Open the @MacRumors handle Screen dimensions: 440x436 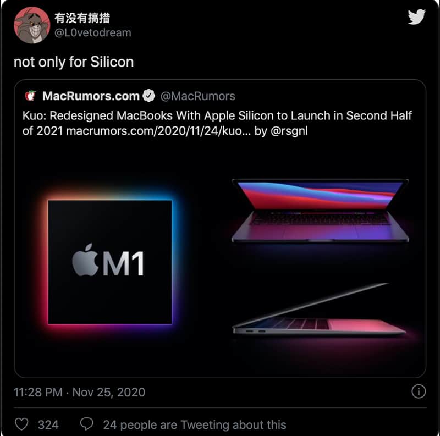(x=198, y=96)
